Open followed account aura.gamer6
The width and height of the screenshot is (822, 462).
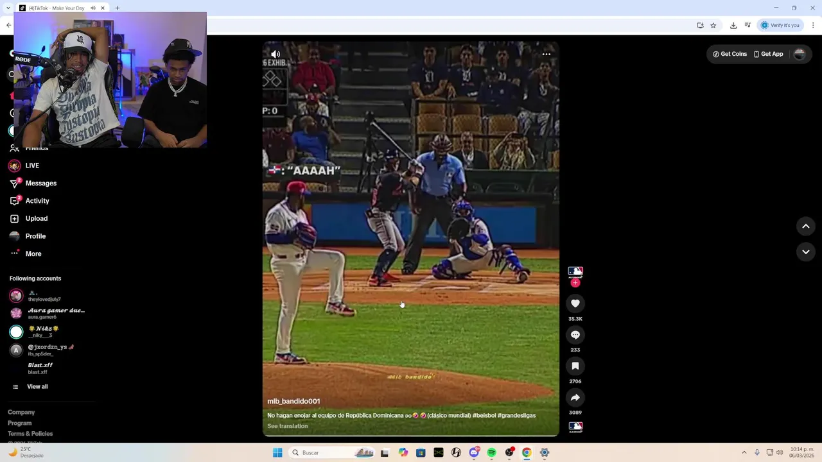click(48, 313)
